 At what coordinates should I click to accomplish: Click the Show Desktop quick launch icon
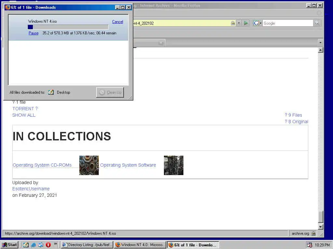pyautogui.click(x=26, y=245)
